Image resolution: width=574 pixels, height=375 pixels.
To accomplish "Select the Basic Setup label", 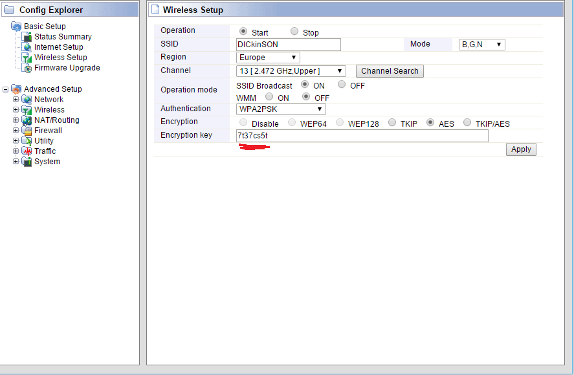I will click(x=45, y=27).
